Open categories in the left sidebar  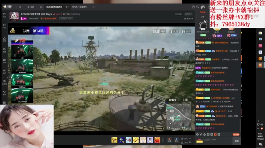pyautogui.click(x=4, y=61)
